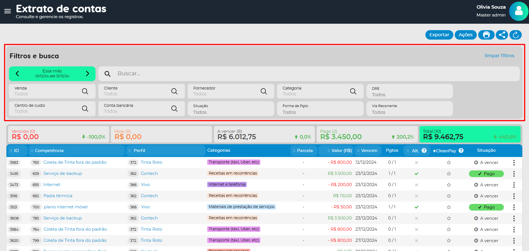The image size is (529, 251).
Task: Open Olivia Souza user avatar
Action: (519, 11)
